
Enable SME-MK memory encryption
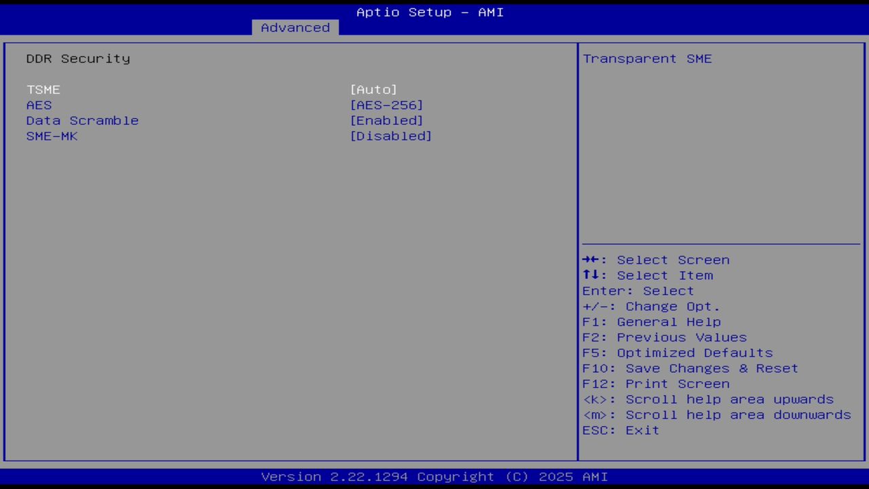[391, 136]
